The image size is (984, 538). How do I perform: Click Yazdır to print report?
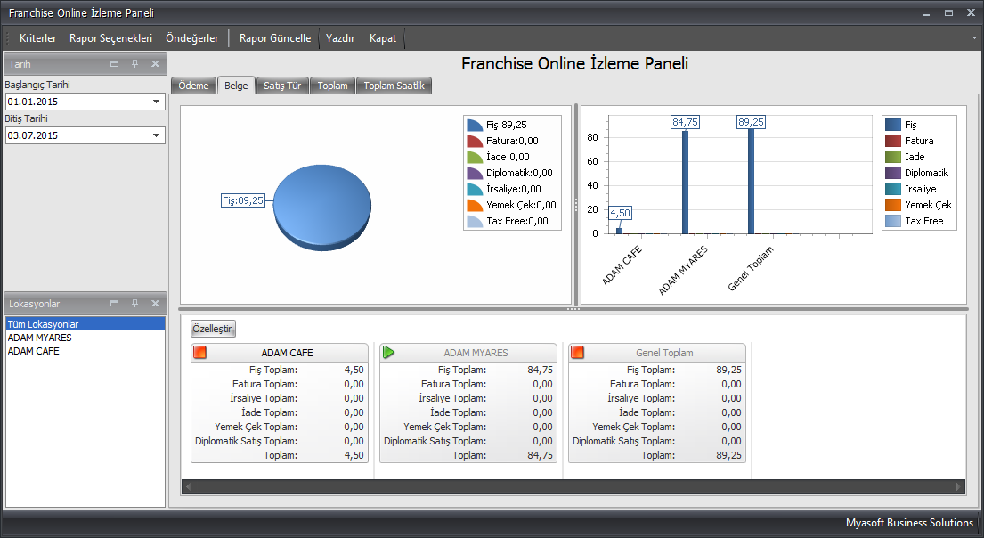pos(340,38)
